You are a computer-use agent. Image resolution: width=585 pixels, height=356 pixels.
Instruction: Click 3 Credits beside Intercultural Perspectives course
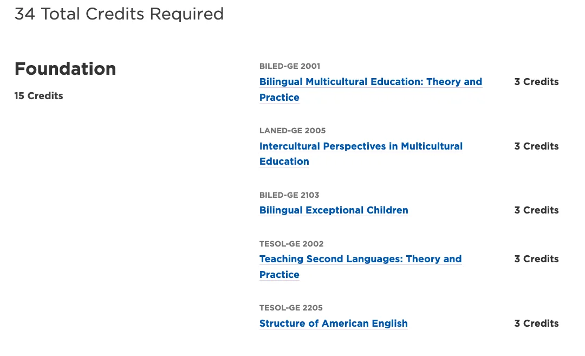pyautogui.click(x=536, y=146)
